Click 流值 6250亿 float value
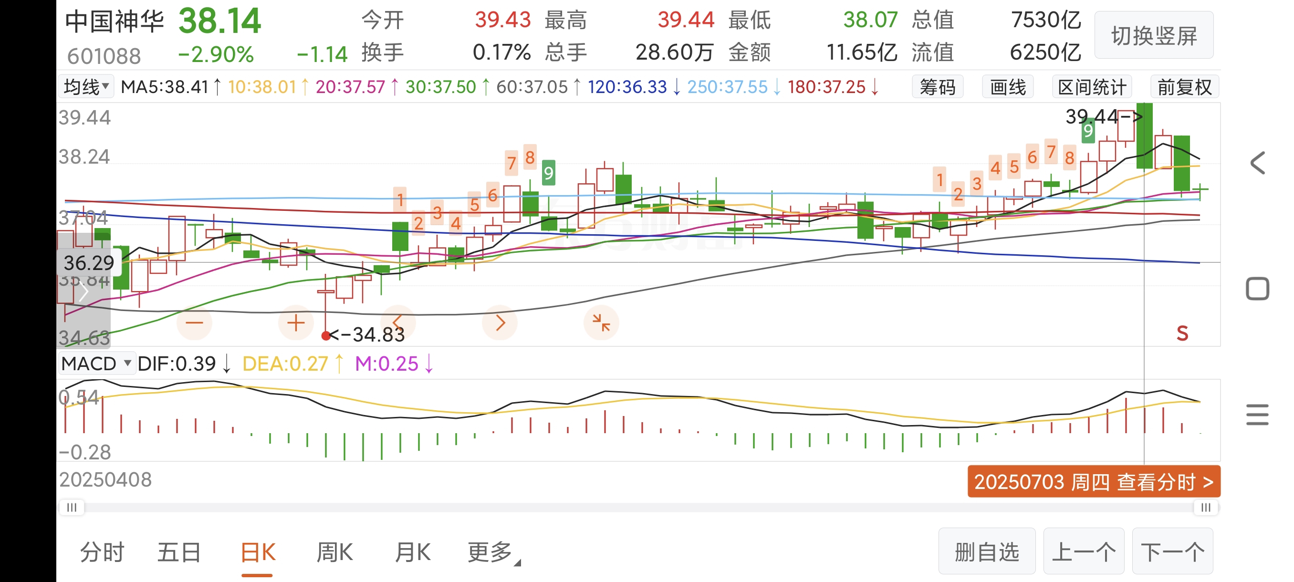The image size is (1294, 582). point(1045,52)
